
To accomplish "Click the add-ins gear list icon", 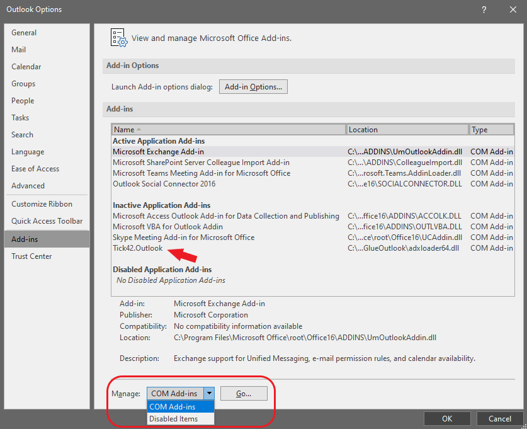I will [119, 38].
